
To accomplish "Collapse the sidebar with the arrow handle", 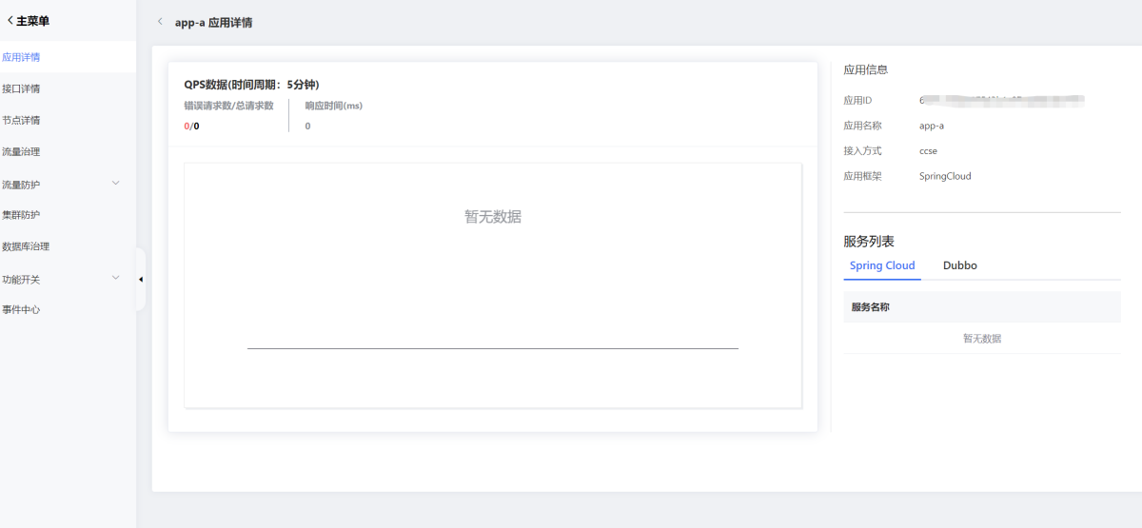I will tap(141, 279).
